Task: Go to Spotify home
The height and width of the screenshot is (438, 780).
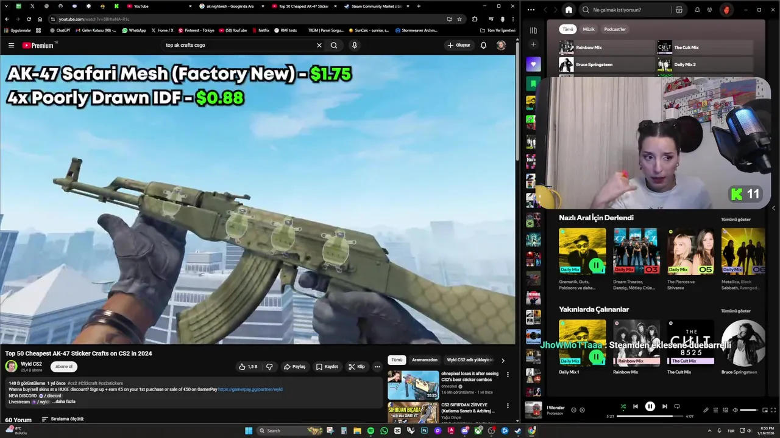Action: click(569, 10)
